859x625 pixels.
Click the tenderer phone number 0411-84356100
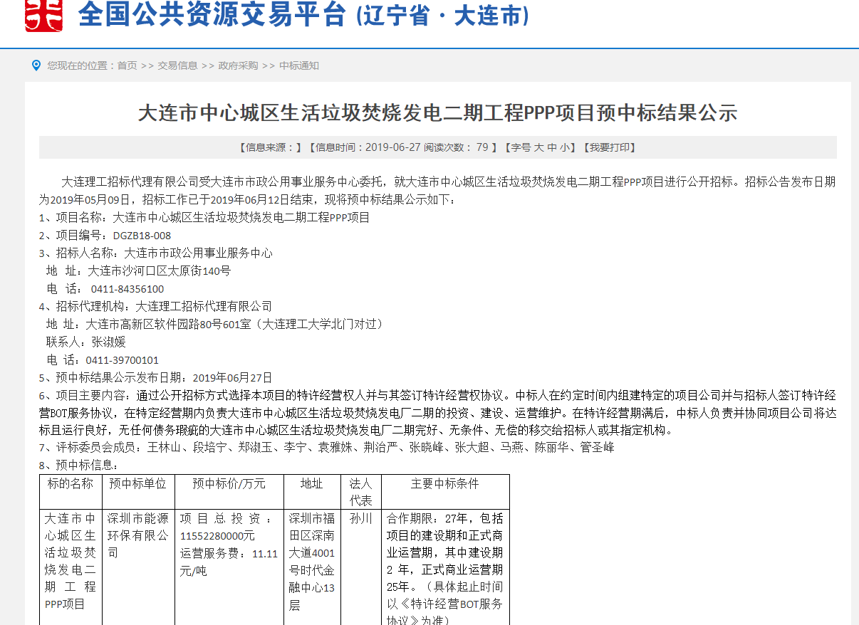127,289
